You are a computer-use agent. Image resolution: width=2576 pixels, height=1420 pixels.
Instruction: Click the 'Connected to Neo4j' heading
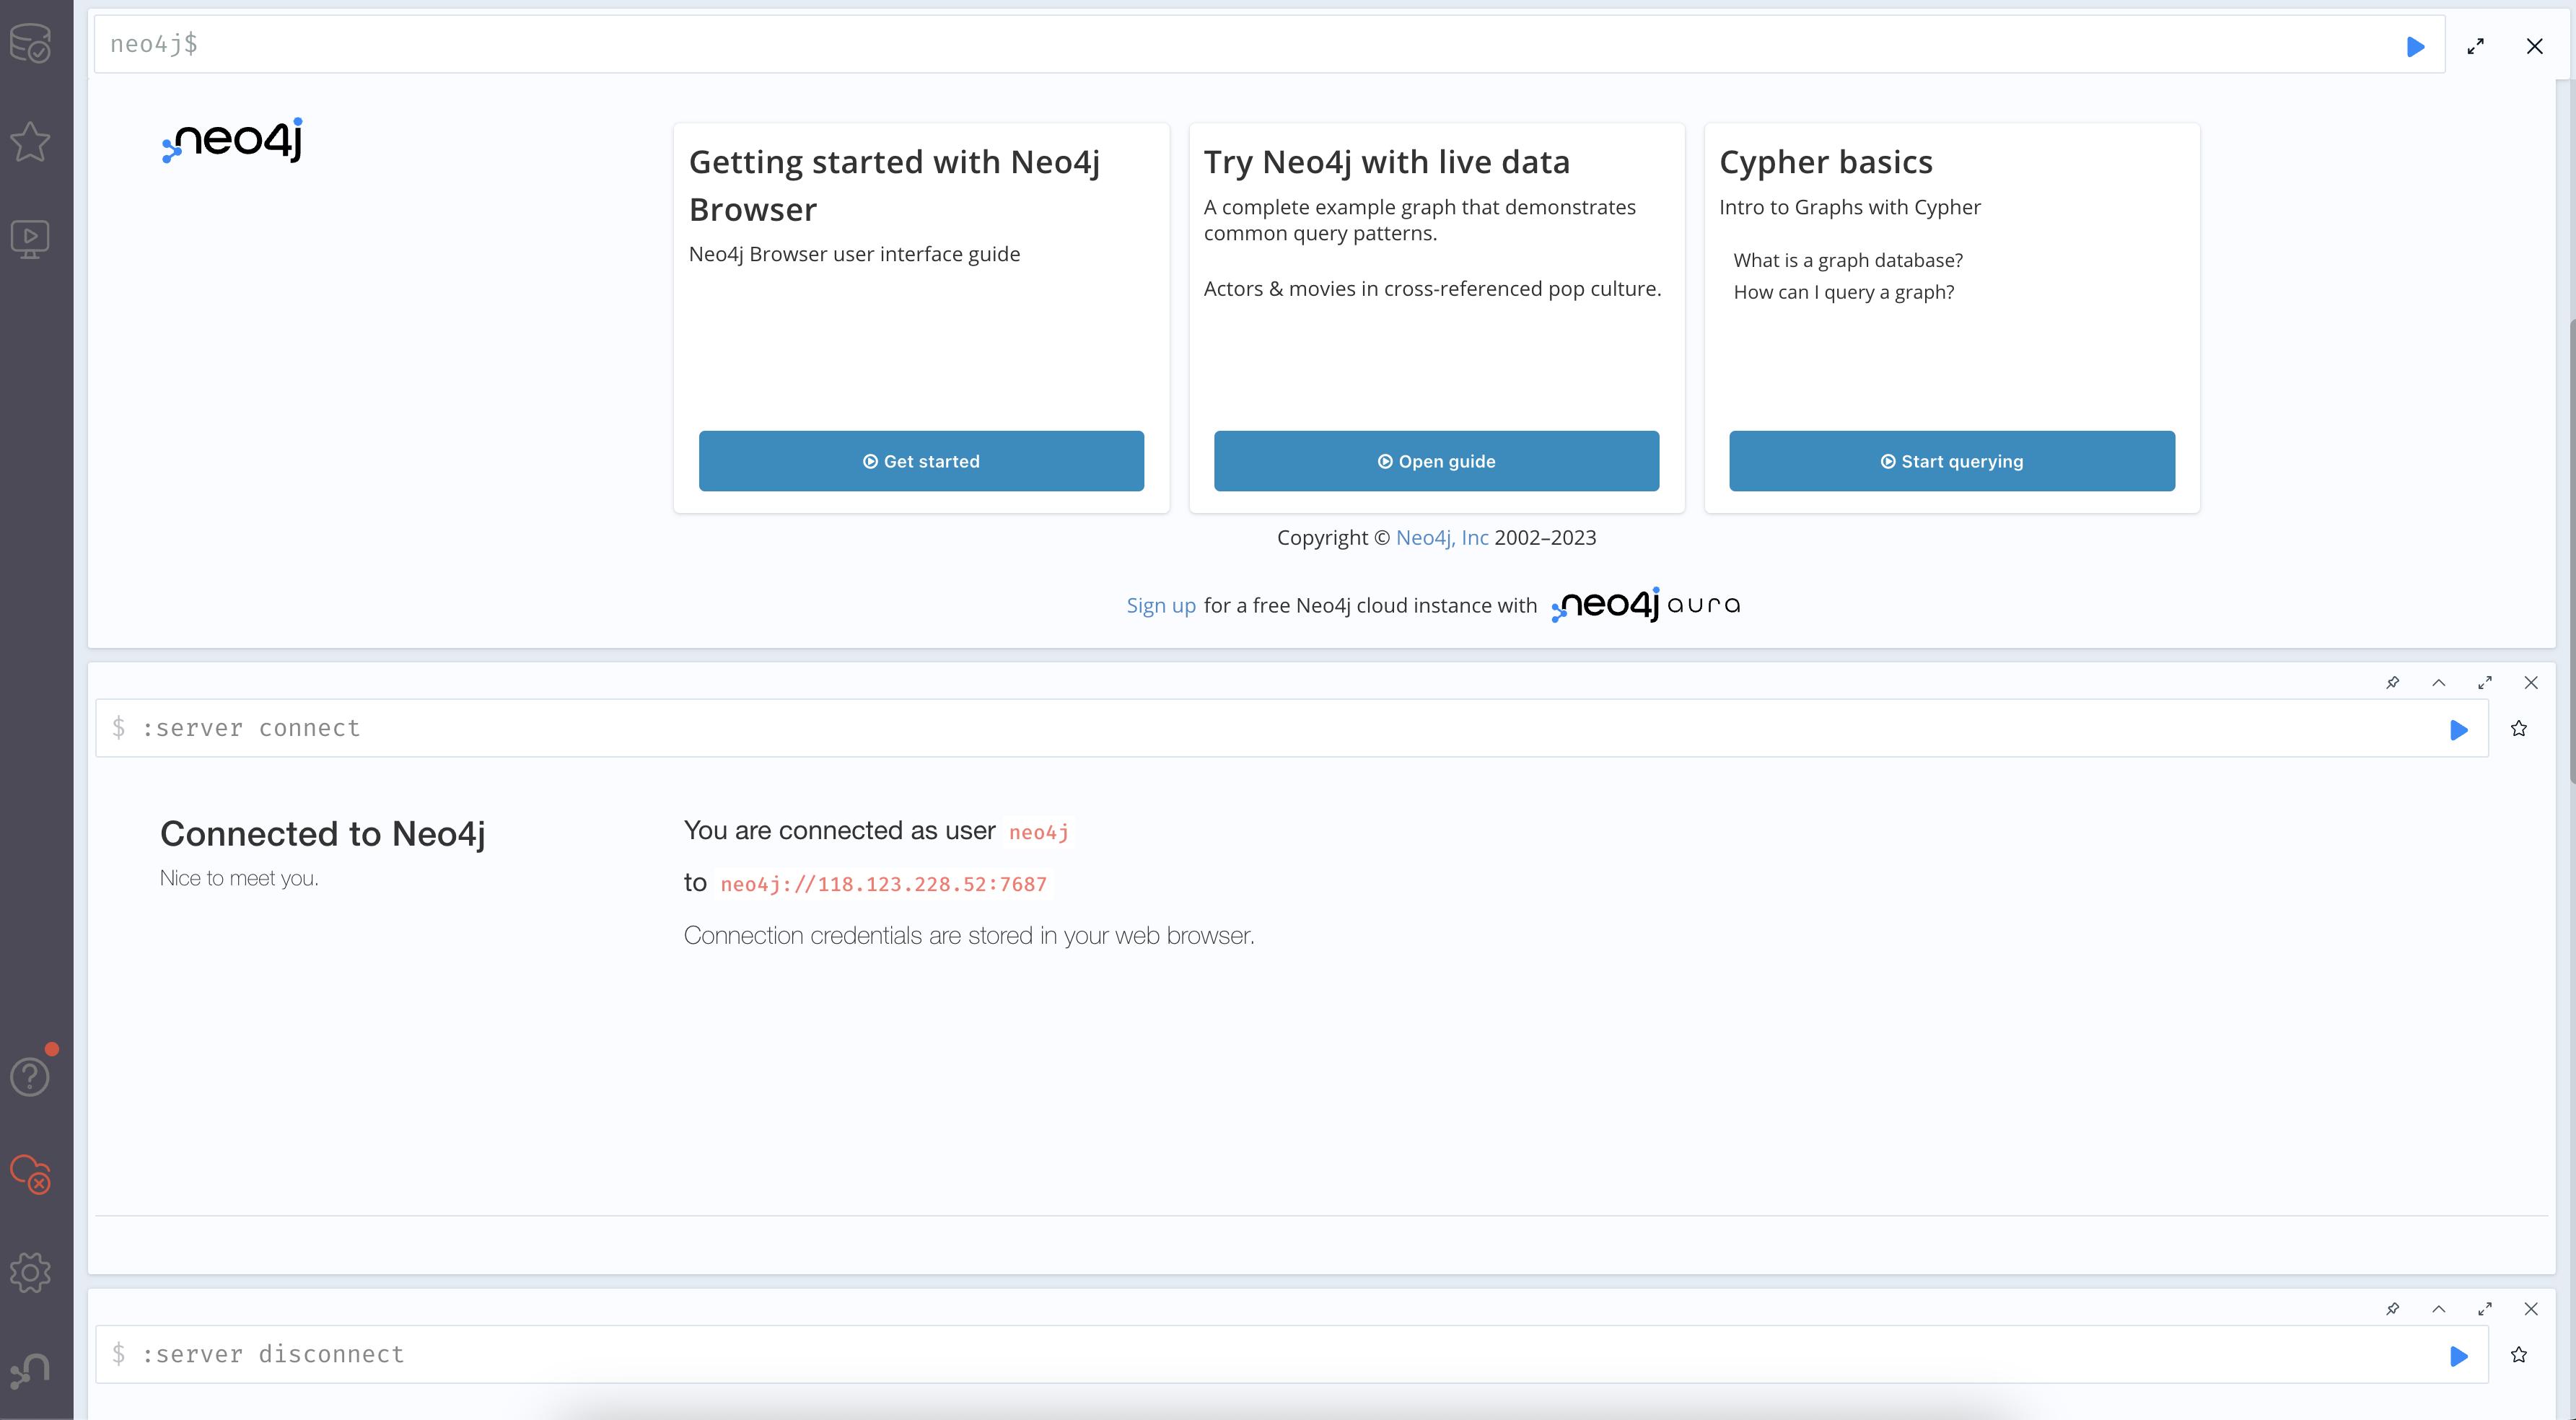tap(323, 833)
